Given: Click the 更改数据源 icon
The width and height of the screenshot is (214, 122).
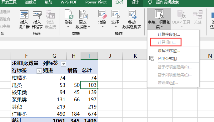Looking at the screenshot, I should tap(83, 14).
